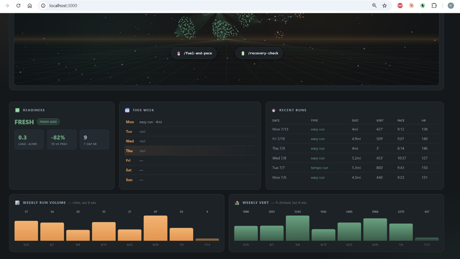Click the 5/25 run volume bar
Screen dimensions: 460x259
pos(26,231)
